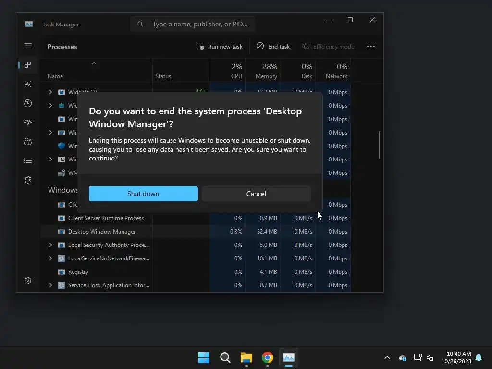
Task: Expand Service Host: Application Information row
Action: point(50,285)
